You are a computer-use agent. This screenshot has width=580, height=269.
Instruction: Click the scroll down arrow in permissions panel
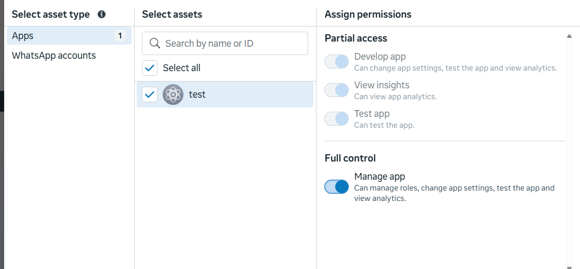point(569,266)
